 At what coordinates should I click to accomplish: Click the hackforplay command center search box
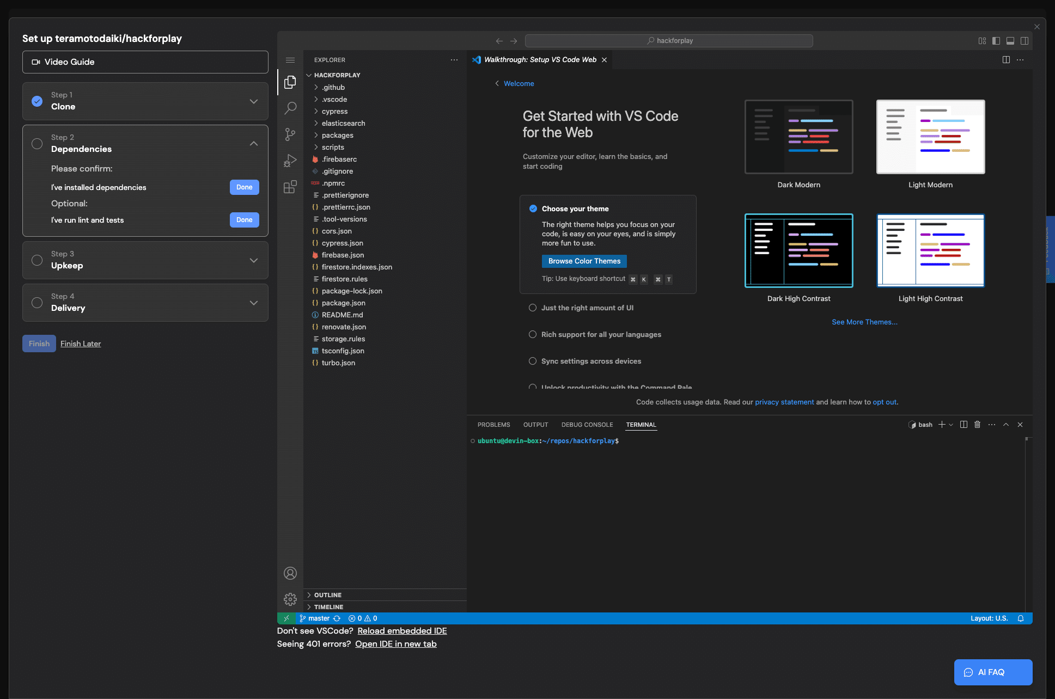pyautogui.click(x=669, y=41)
